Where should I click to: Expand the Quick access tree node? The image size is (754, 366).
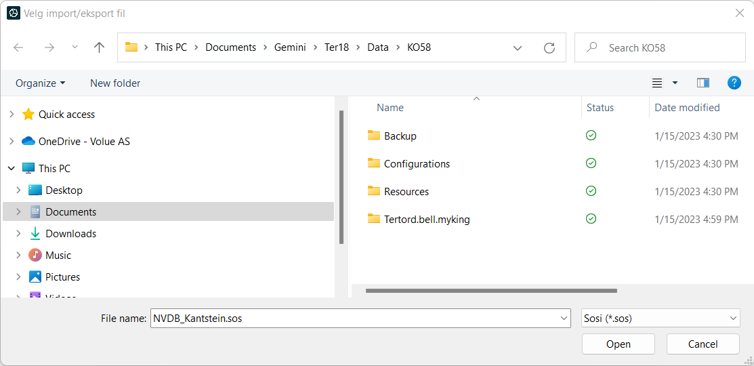tap(11, 115)
